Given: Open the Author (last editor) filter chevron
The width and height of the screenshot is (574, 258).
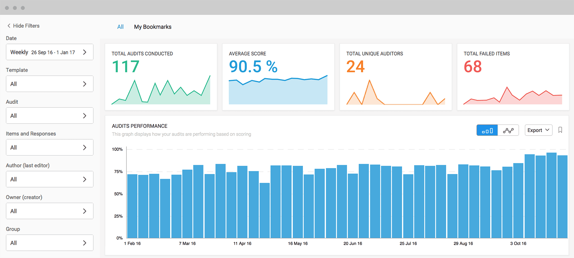Looking at the screenshot, I should point(85,179).
